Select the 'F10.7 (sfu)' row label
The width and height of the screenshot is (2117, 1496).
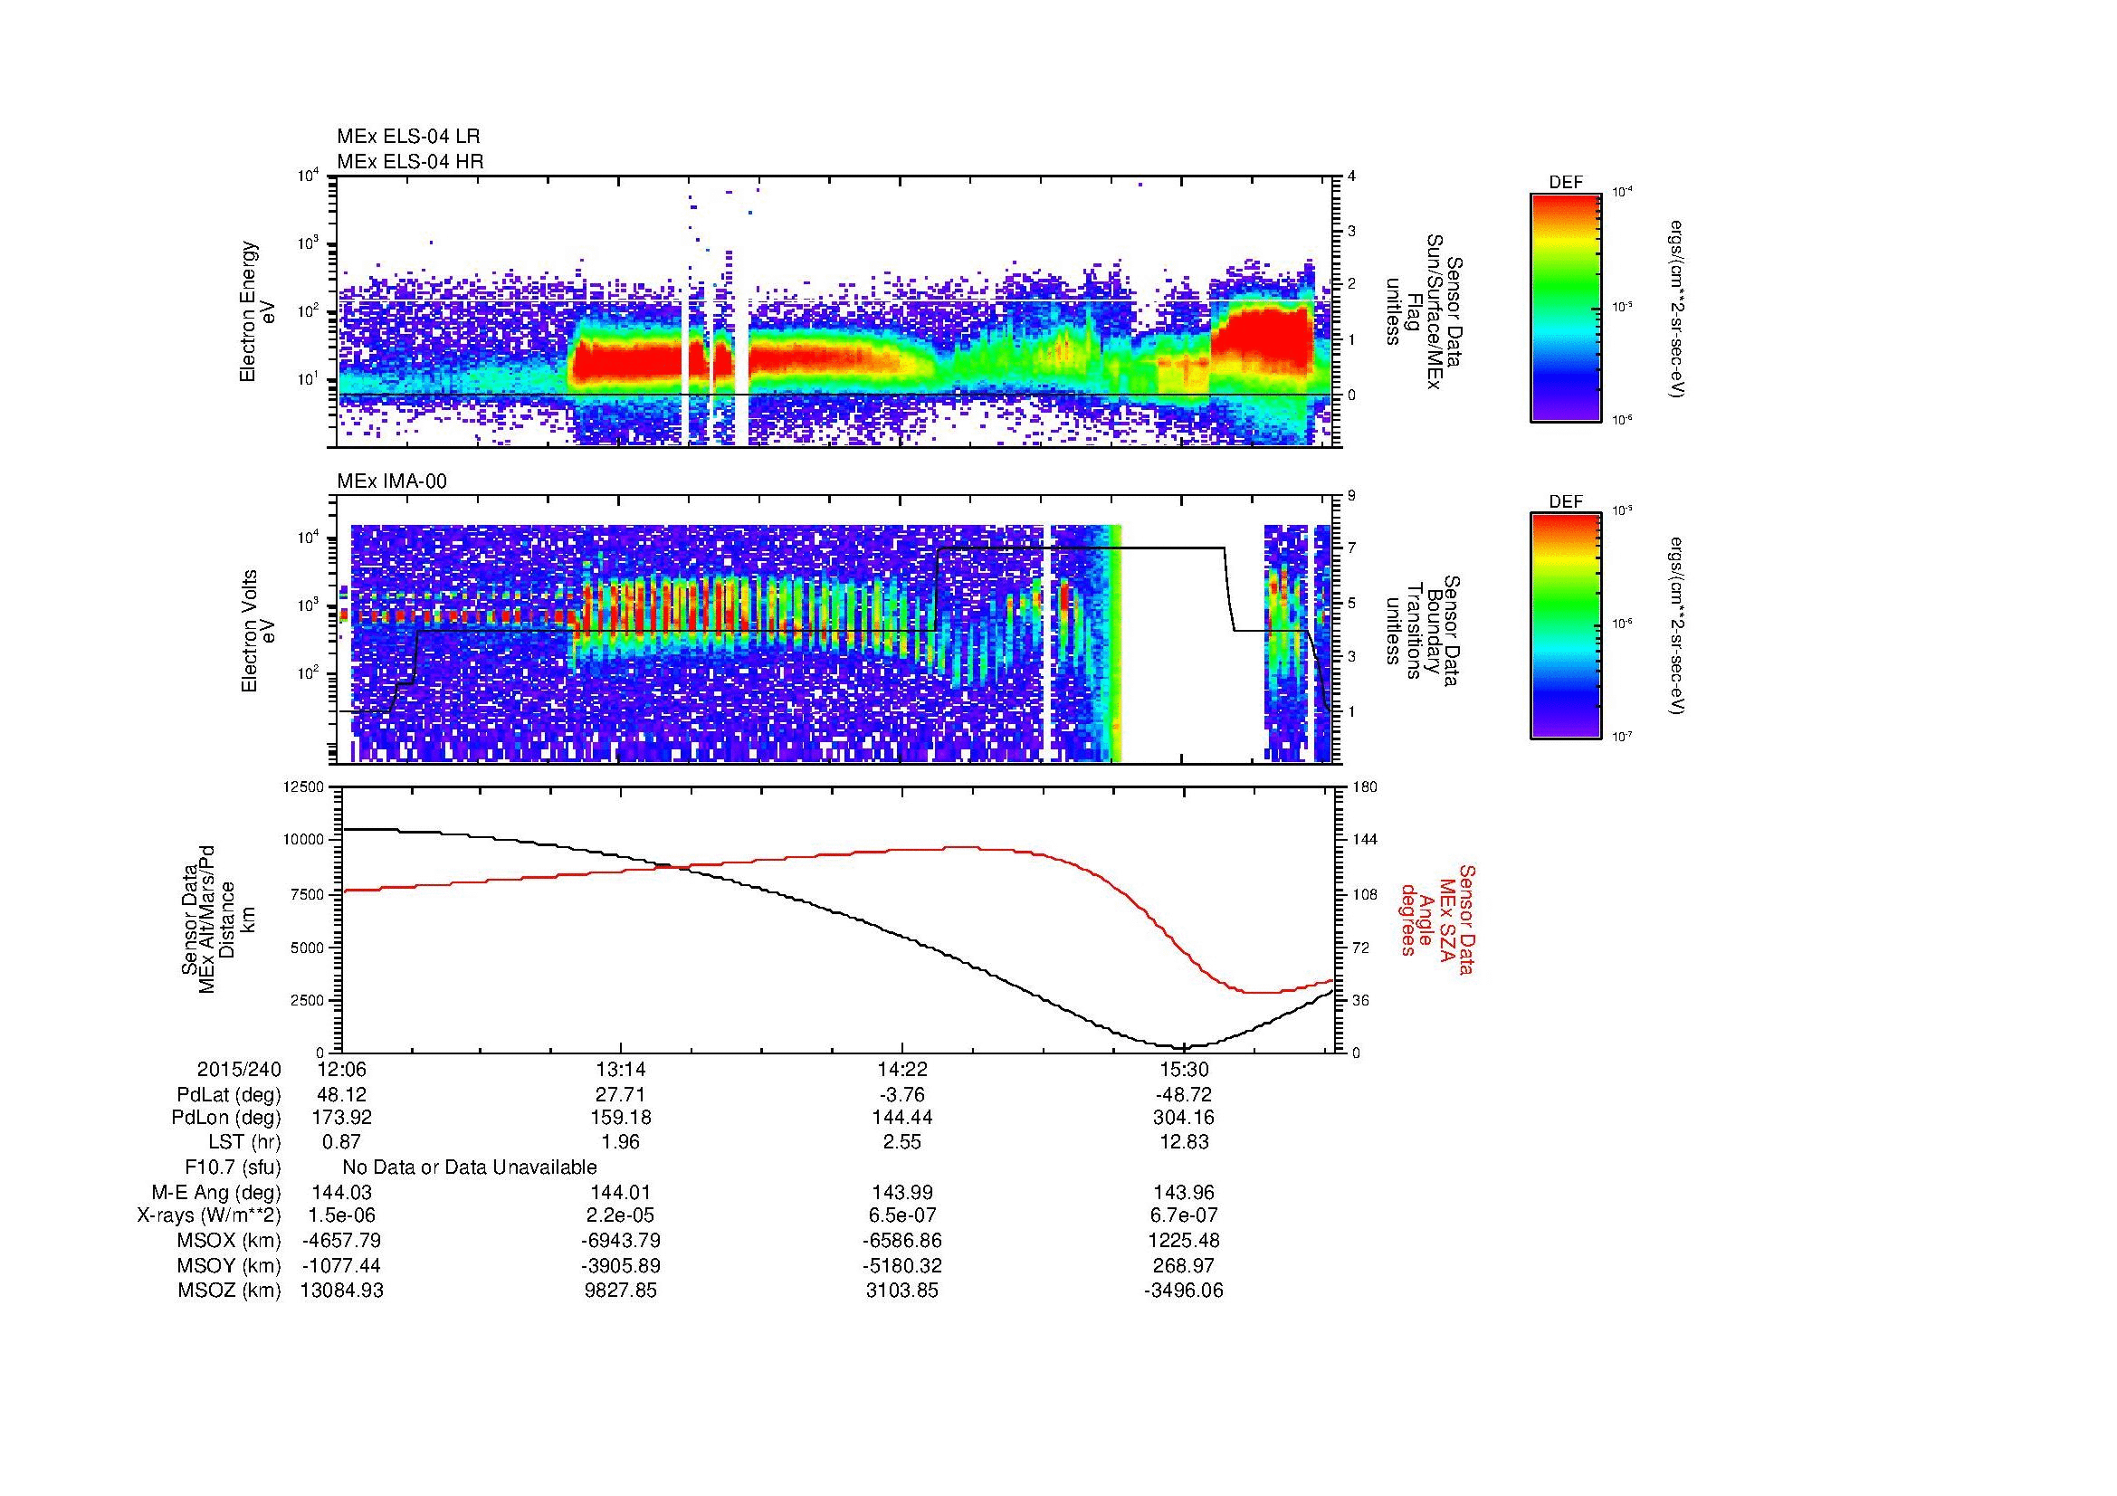(233, 1167)
